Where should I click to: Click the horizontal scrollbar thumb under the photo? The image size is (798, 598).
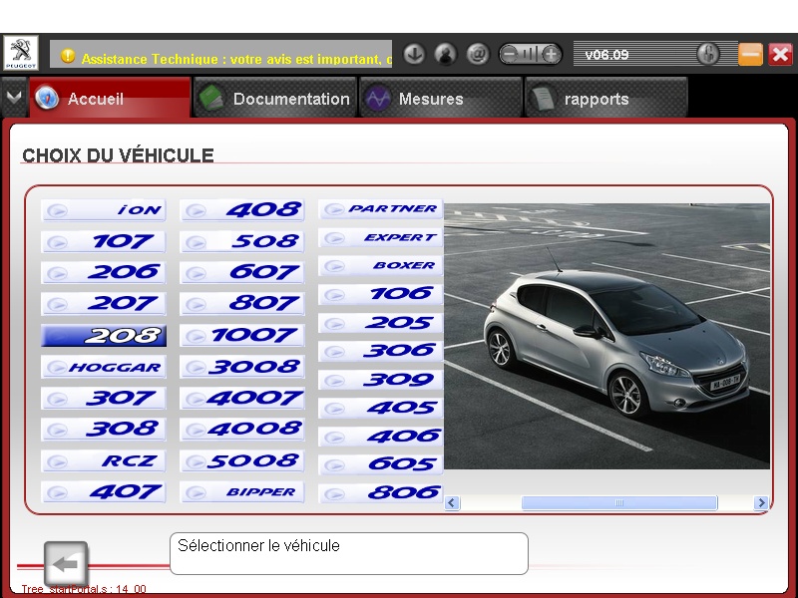(619, 503)
